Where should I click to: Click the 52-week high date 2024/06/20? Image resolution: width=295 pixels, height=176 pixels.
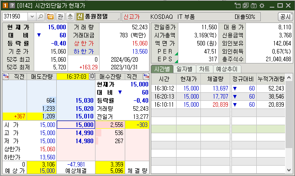124,59
